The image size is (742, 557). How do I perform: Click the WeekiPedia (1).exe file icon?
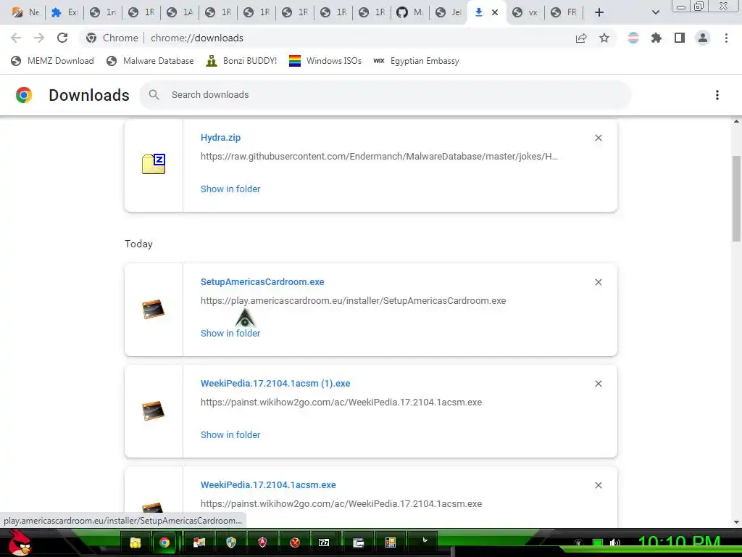coord(154,410)
